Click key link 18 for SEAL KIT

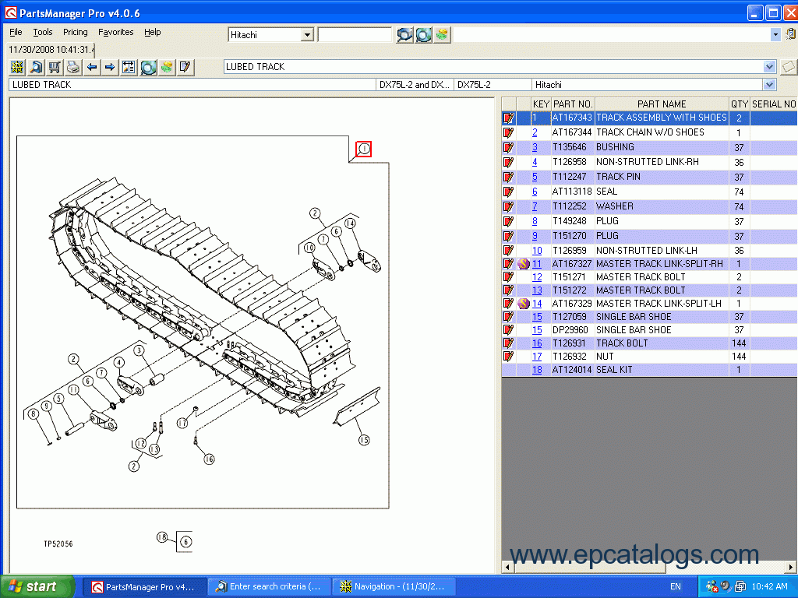point(537,370)
